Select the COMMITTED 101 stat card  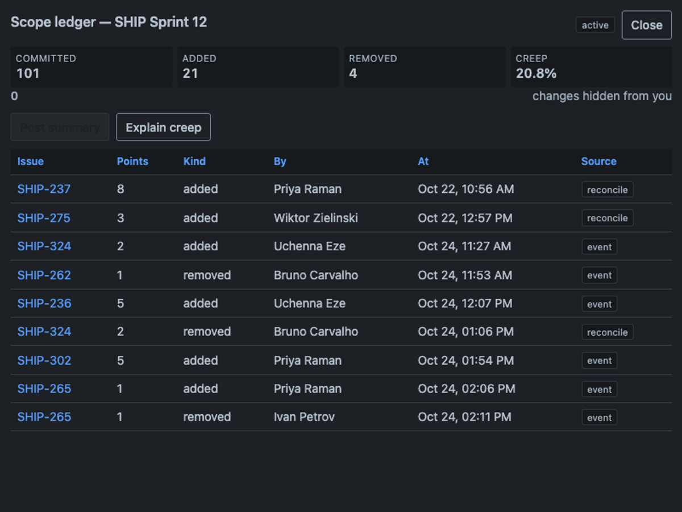click(x=92, y=67)
